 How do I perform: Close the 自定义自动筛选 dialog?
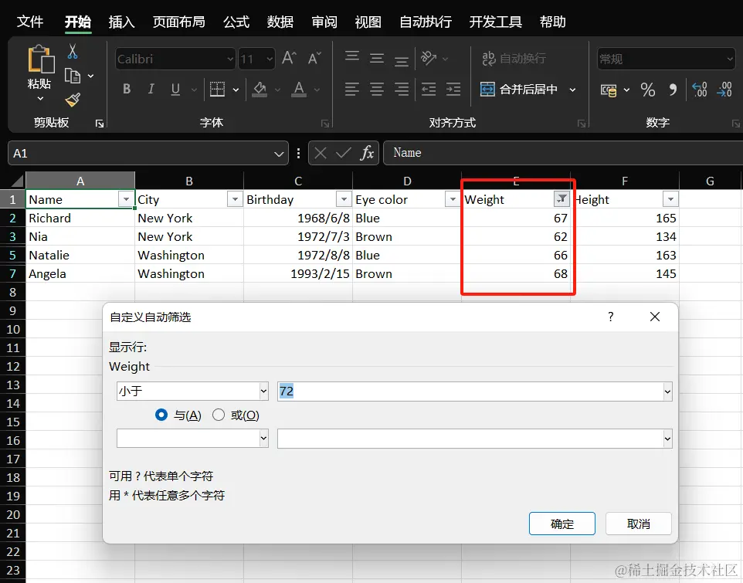tap(655, 317)
